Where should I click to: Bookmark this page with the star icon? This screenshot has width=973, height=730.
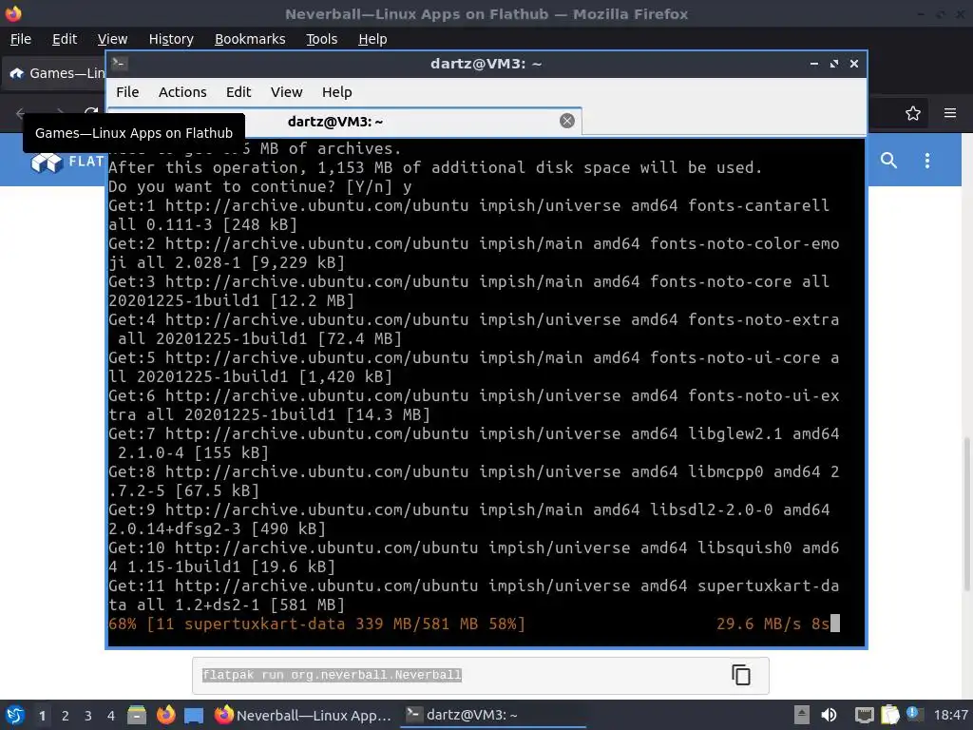point(912,113)
